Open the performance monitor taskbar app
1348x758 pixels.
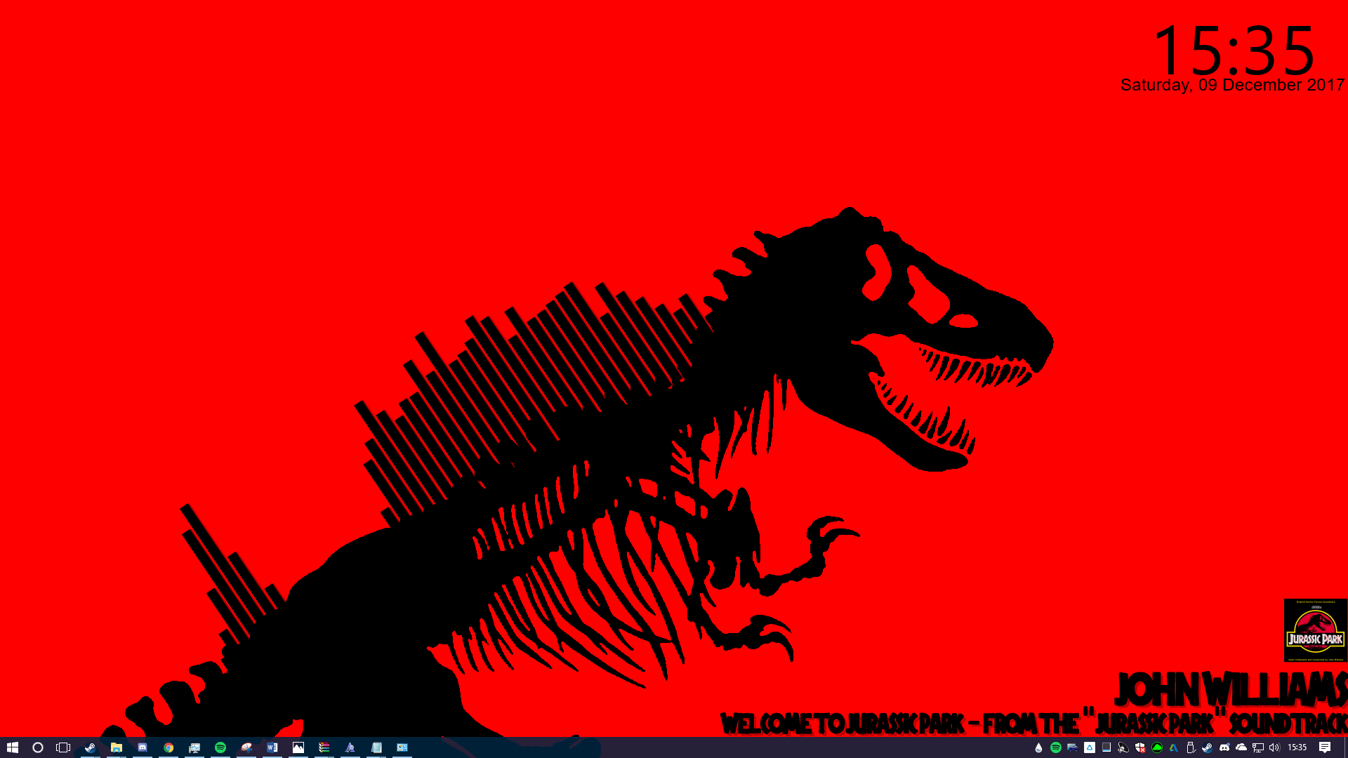(194, 747)
